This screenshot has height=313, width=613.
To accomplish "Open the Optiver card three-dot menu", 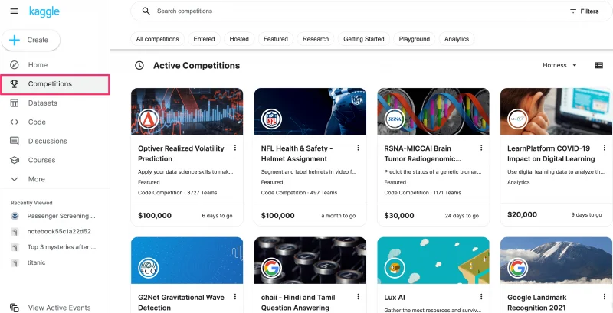I will coord(235,148).
